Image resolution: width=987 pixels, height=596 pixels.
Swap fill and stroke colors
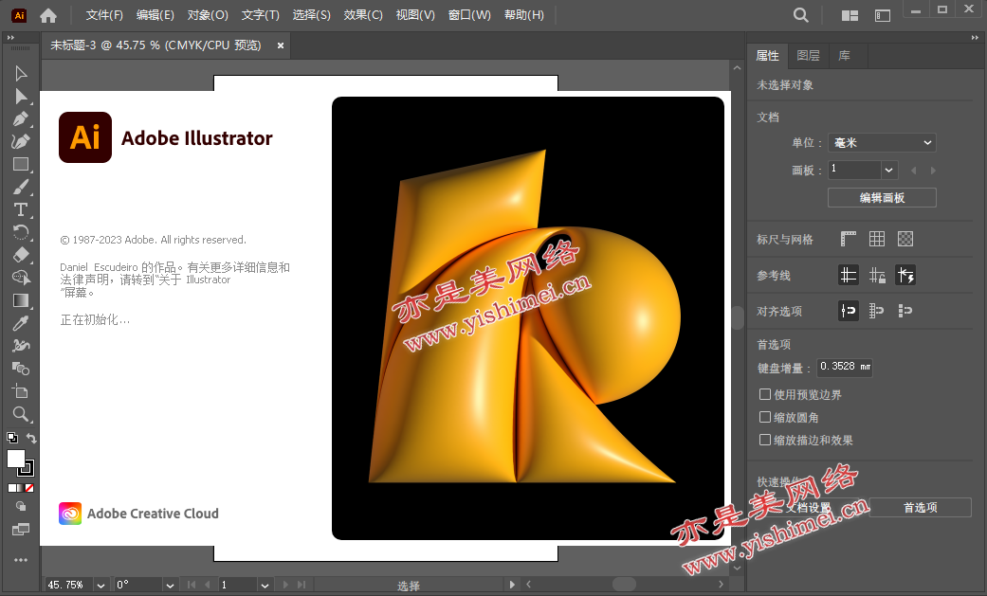click(31, 438)
